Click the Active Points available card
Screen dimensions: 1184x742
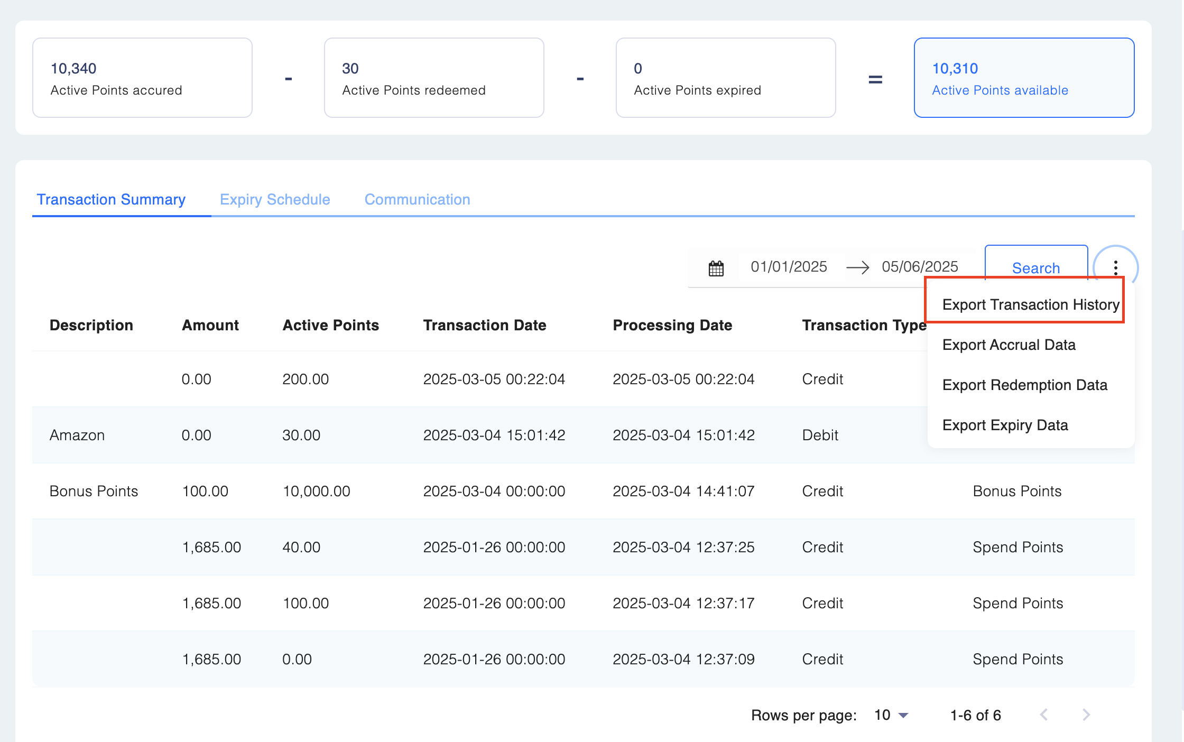1024,78
